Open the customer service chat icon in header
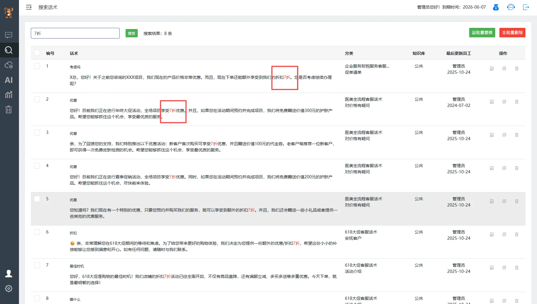The width and height of the screenshot is (537, 304). click(511, 7)
